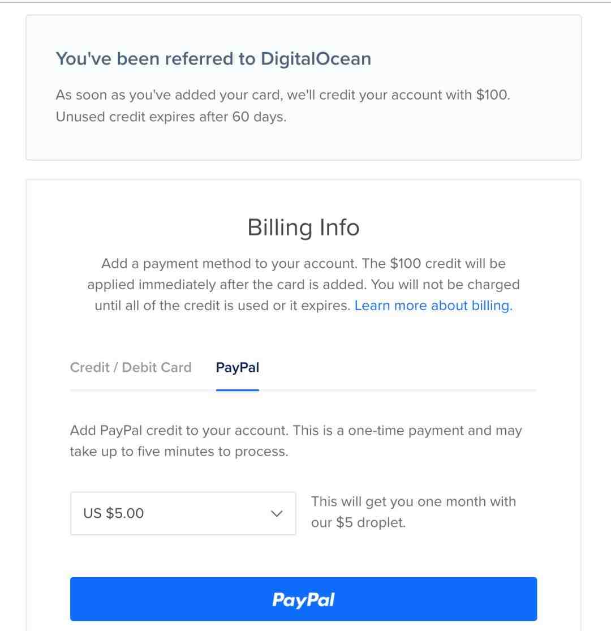The width and height of the screenshot is (611, 631).
Task: Click the PayPal logo on the blue button
Action: 303,599
